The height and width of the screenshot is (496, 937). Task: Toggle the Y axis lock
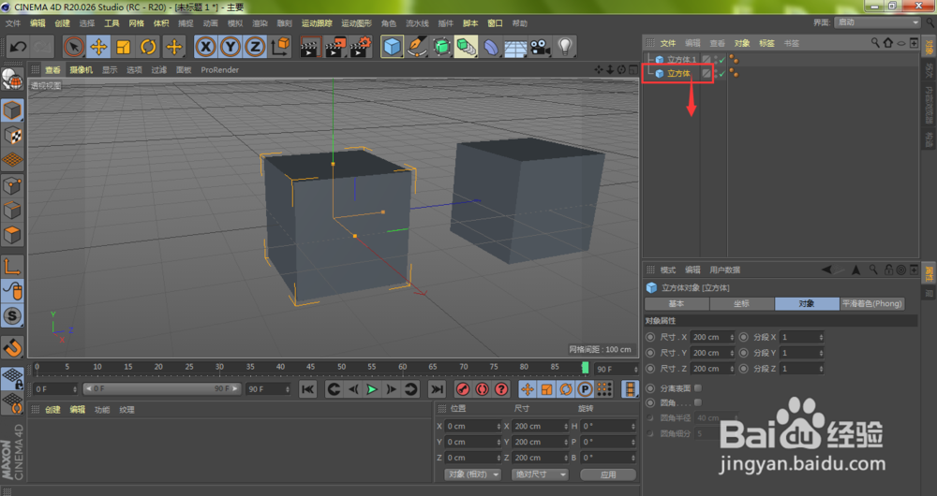[x=231, y=47]
